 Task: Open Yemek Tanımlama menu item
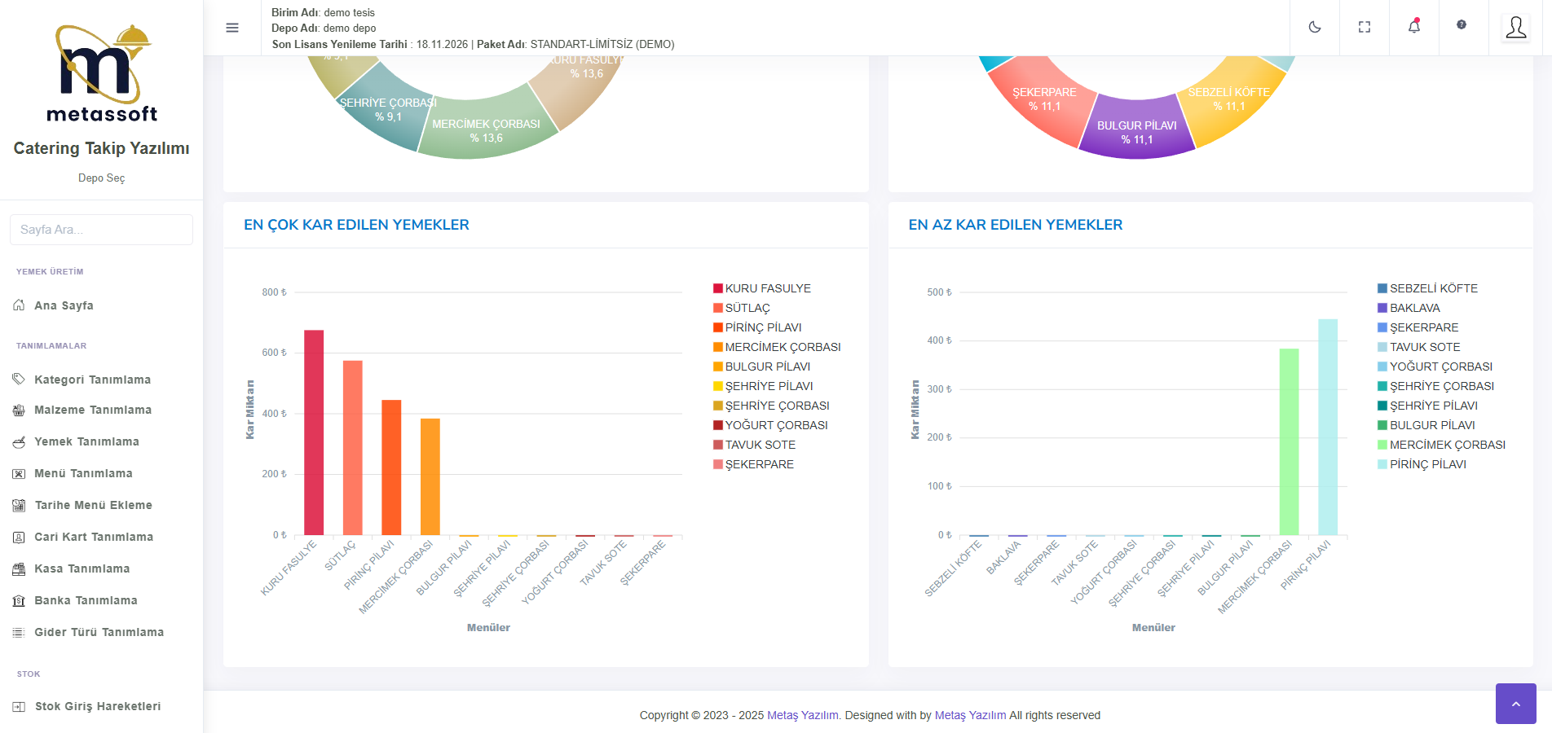(x=86, y=441)
